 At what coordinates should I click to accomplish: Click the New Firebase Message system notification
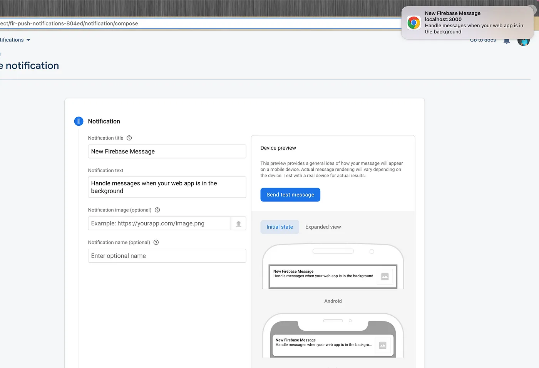[467, 23]
